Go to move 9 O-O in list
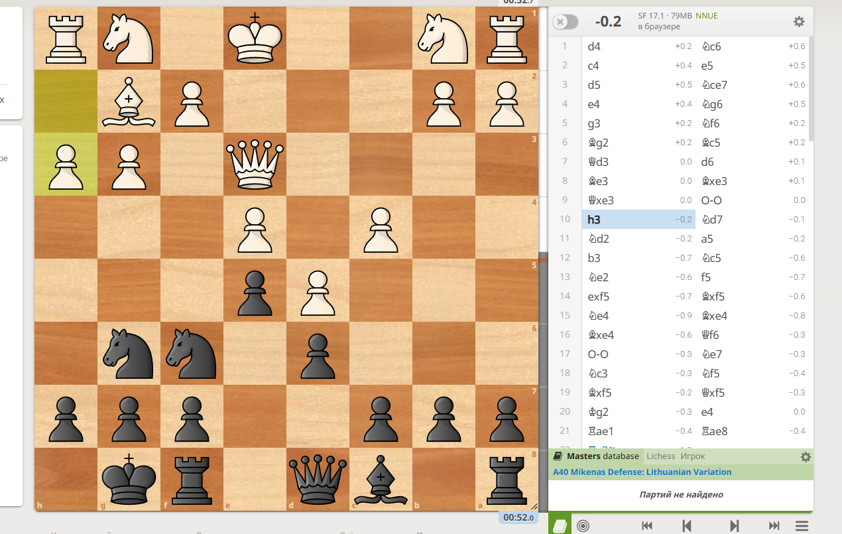The height and width of the screenshot is (534, 842). pyautogui.click(x=710, y=200)
